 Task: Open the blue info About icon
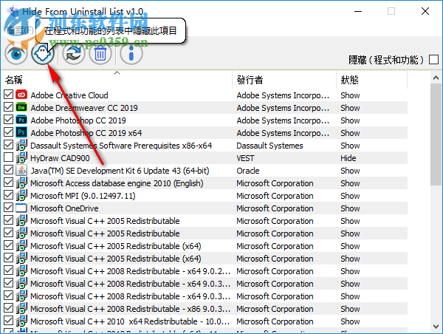[131, 53]
